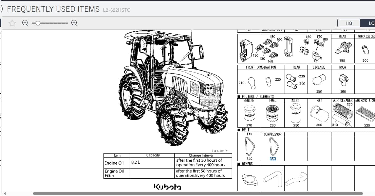Click fuse part number 120
This screenshot has width=375, height=196.
(x=255, y=56)
